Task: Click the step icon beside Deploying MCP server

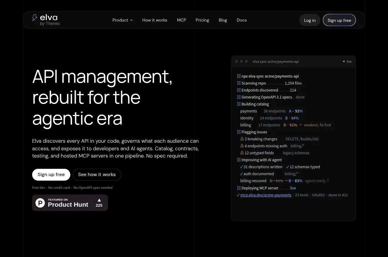Action: [x=239, y=188]
